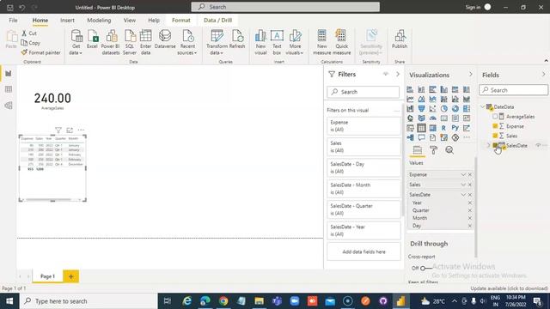Open Sales value dropdown arrow

[x=463, y=185]
